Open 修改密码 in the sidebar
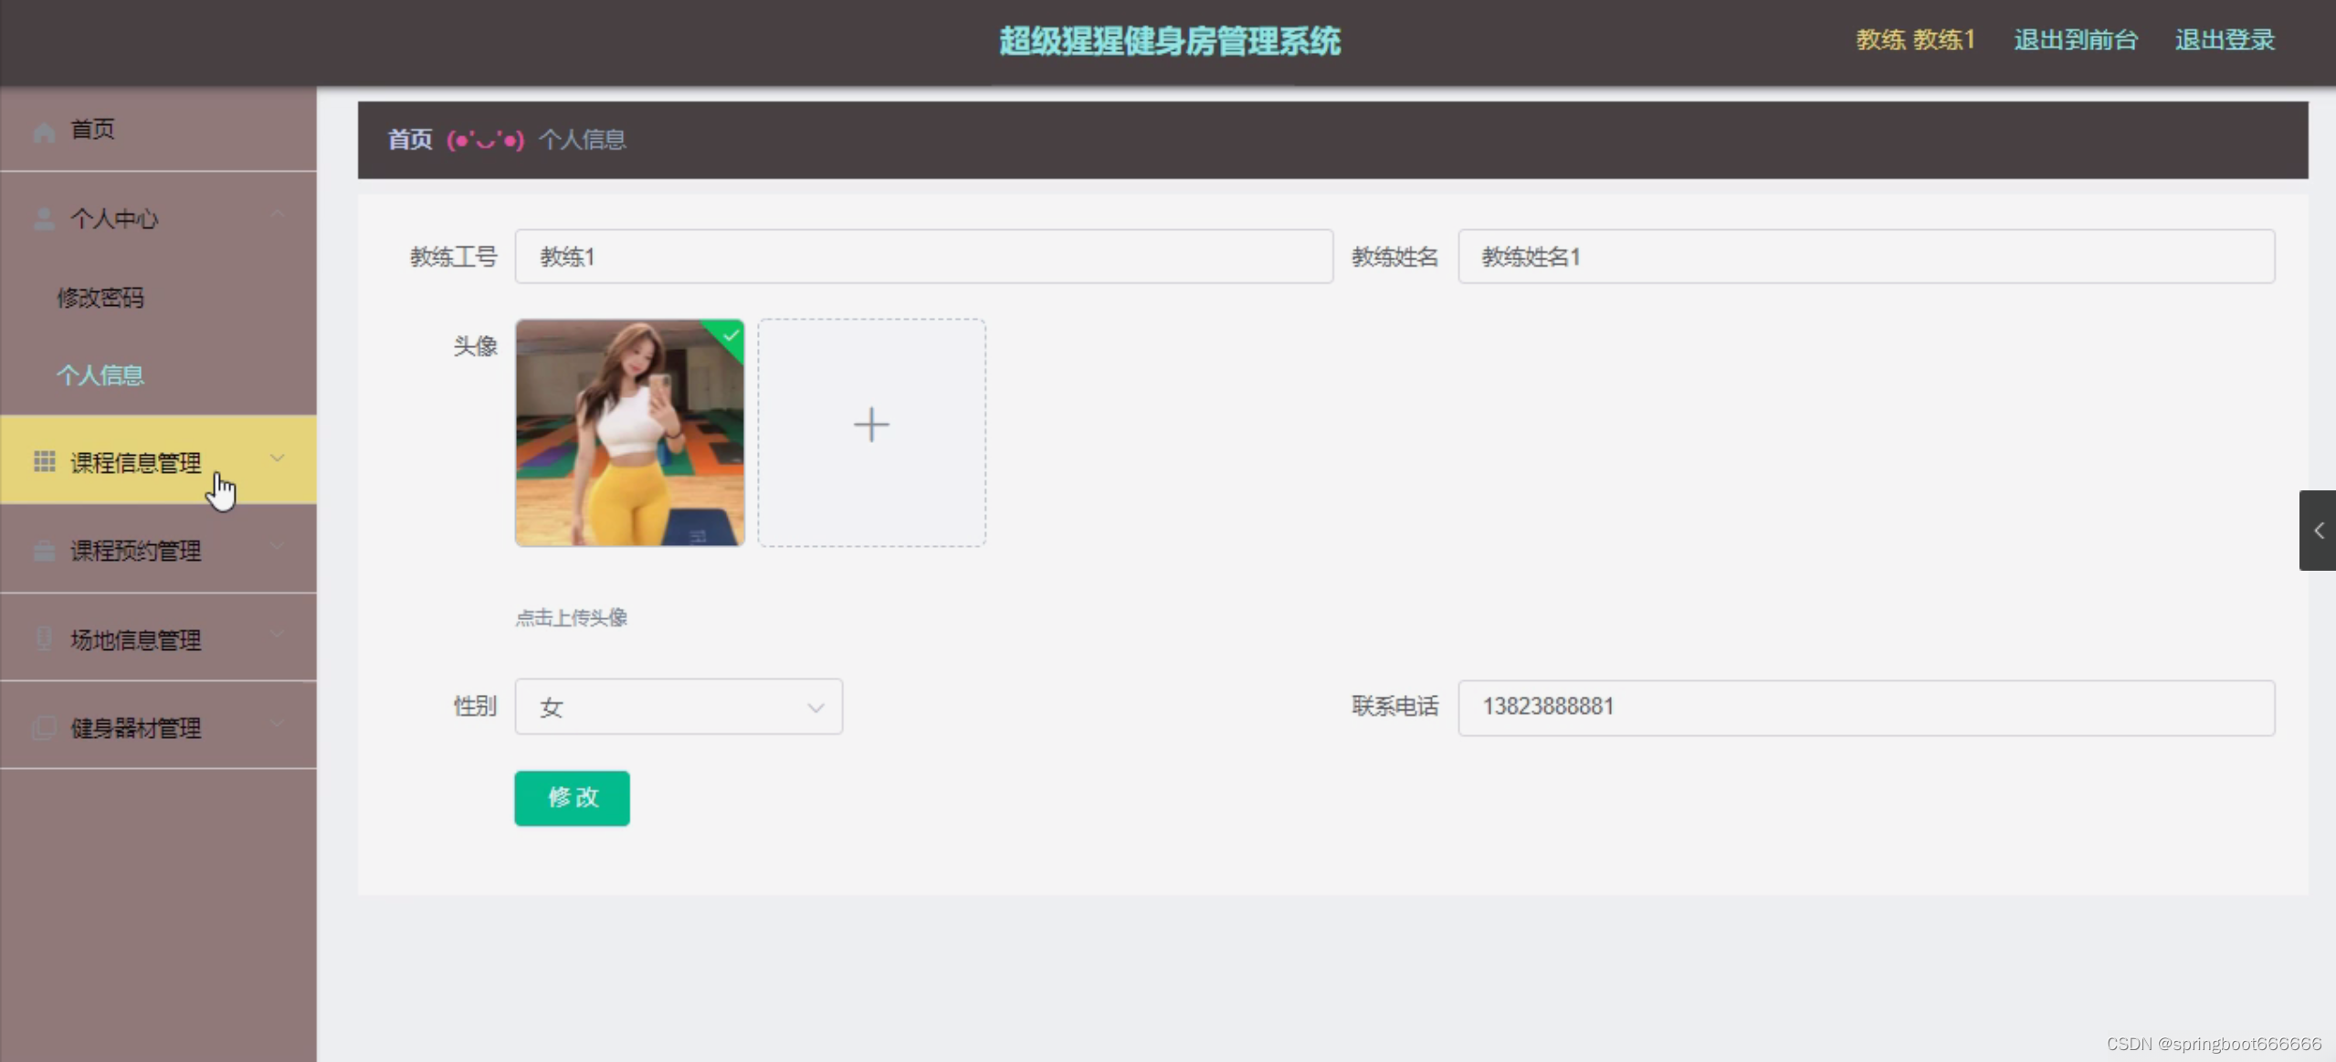 (x=100, y=298)
